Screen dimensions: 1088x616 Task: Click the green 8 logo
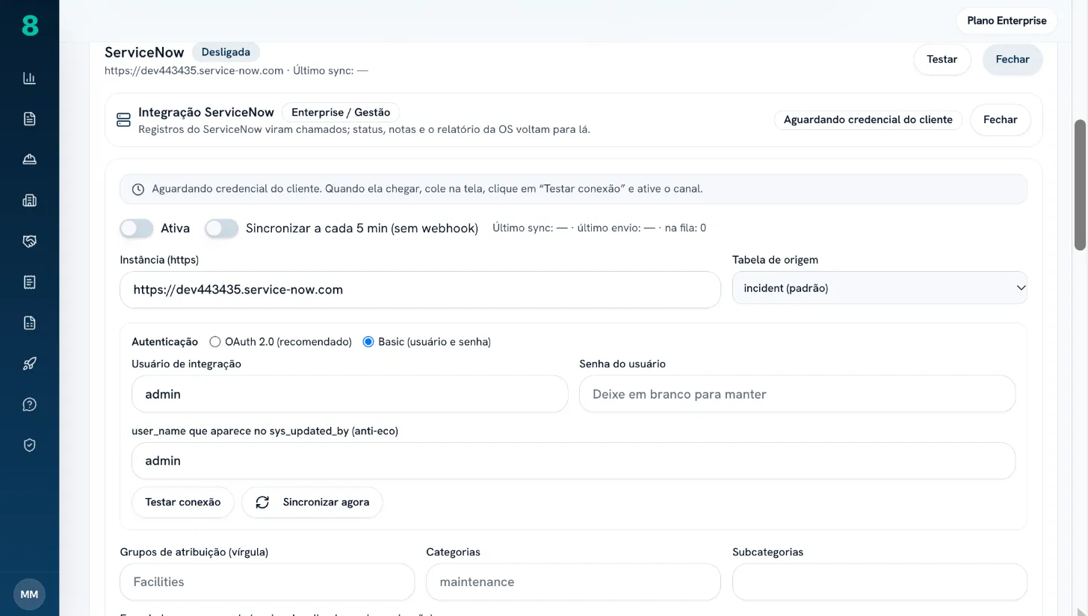pyautogui.click(x=29, y=25)
